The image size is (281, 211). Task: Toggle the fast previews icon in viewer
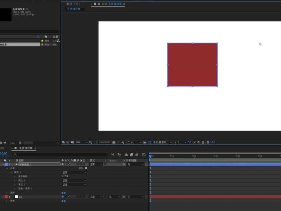click(x=194, y=142)
